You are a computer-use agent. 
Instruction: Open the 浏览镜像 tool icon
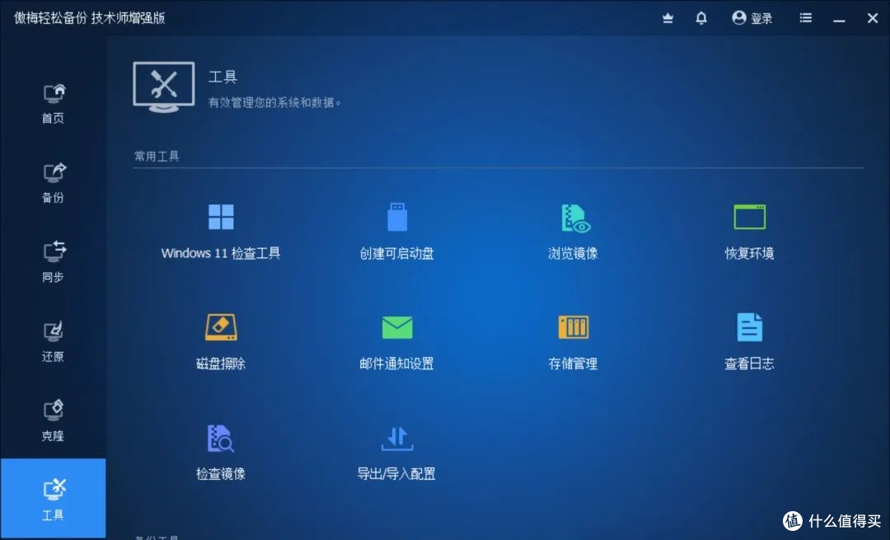[x=574, y=218]
